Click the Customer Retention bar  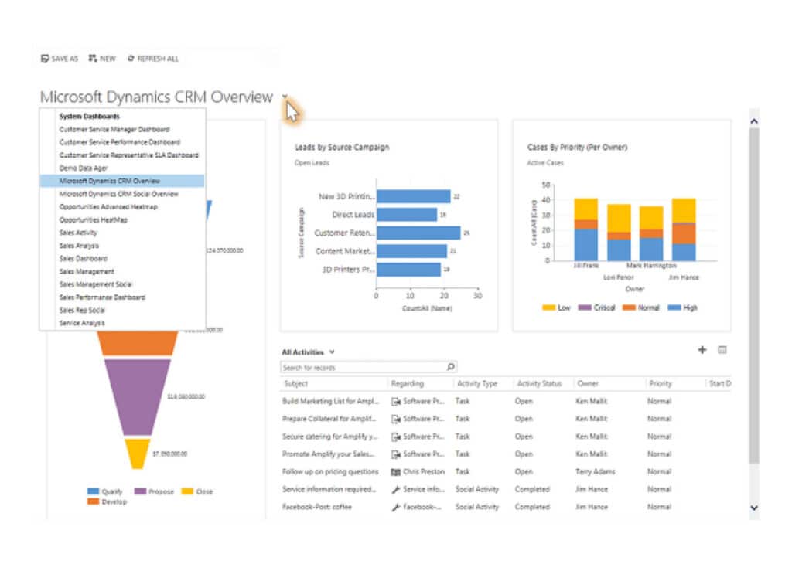[x=418, y=233]
